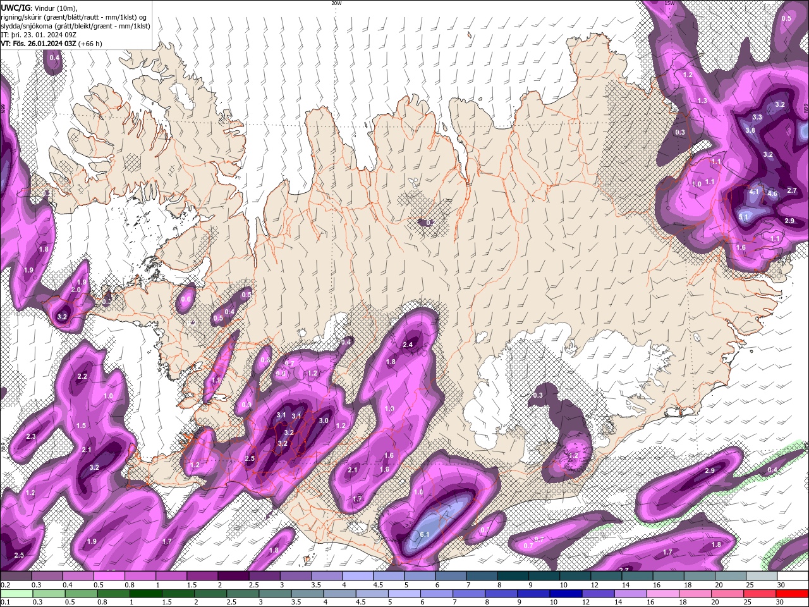The height and width of the screenshot is (607, 809).
Task: Click the 15W longitude label on the top edge
Action: pos(669,3)
